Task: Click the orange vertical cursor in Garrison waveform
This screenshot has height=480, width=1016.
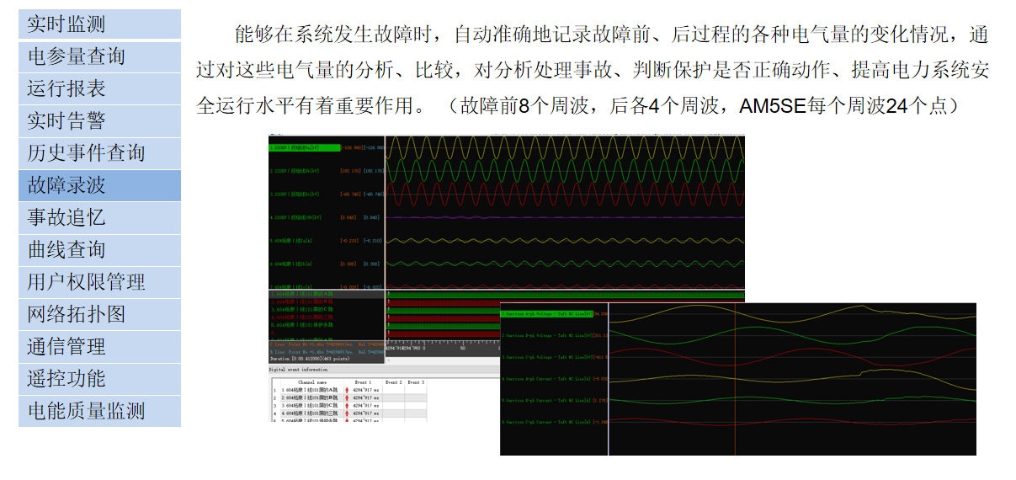Action: pyautogui.click(x=736, y=379)
